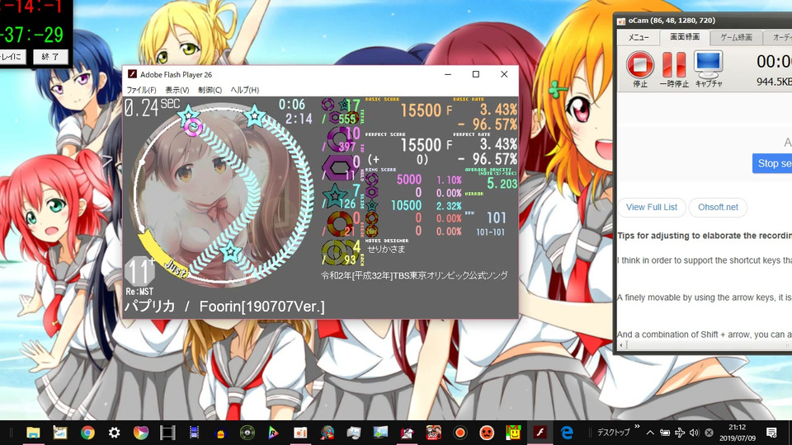Open the notepad icon next to File Explorer

[x=60, y=433]
